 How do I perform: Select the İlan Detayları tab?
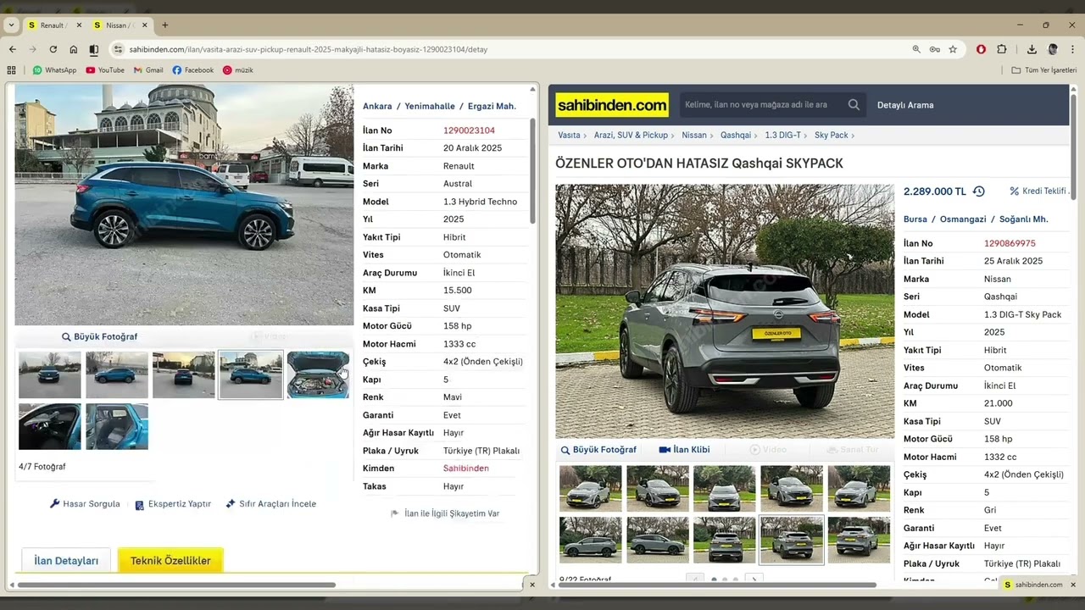[66, 561]
